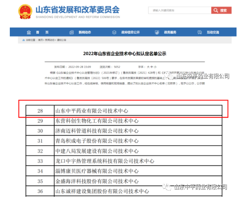
Task: Click the 政务服务 monitor icon
Action: [x=157, y=32]
